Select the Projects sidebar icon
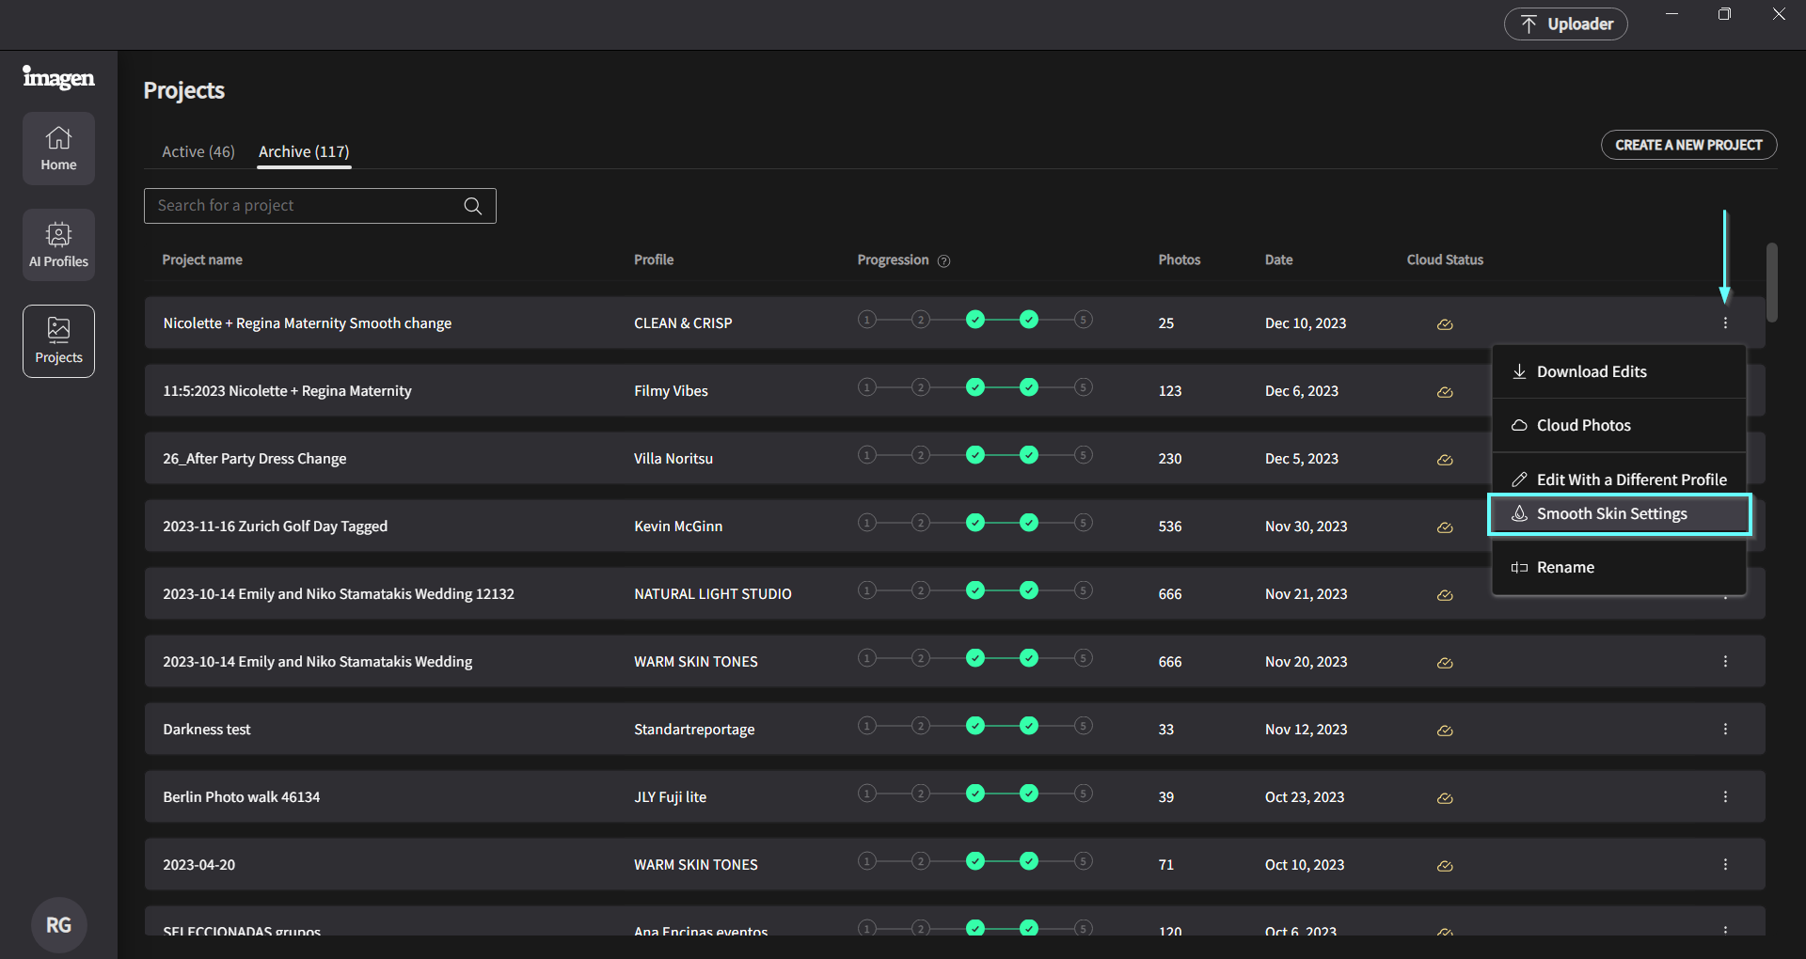The image size is (1806, 959). click(58, 341)
